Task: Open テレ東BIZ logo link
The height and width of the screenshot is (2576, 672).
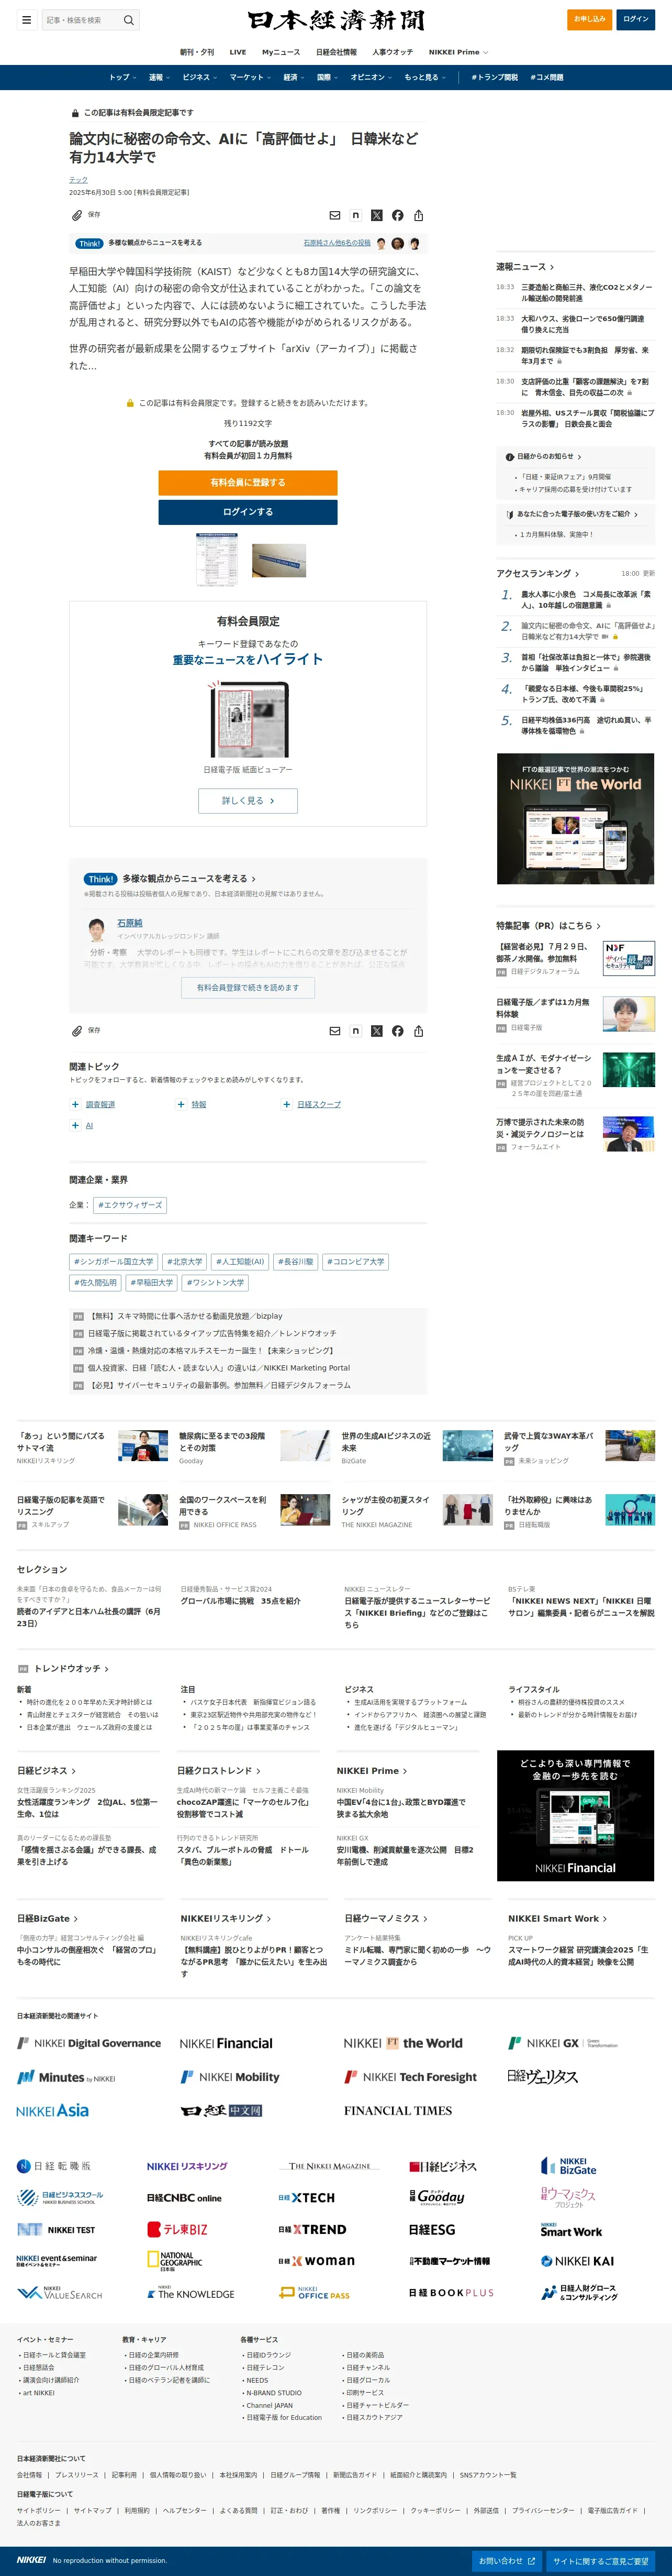Action: point(178,2229)
